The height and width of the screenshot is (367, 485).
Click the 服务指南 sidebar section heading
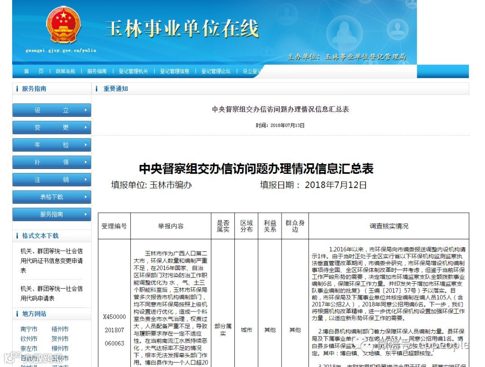click(34, 89)
